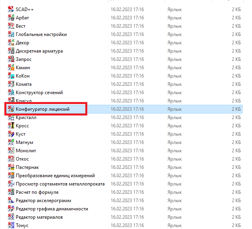
Task: Click the Редактор графика динамичности icon
Action: tap(11, 209)
